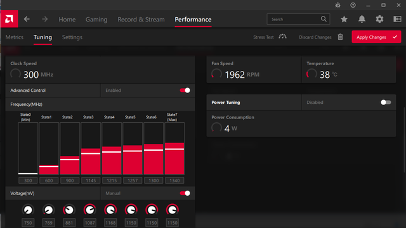
Task: Click the 600 frequency value box
Action: pyautogui.click(x=49, y=180)
